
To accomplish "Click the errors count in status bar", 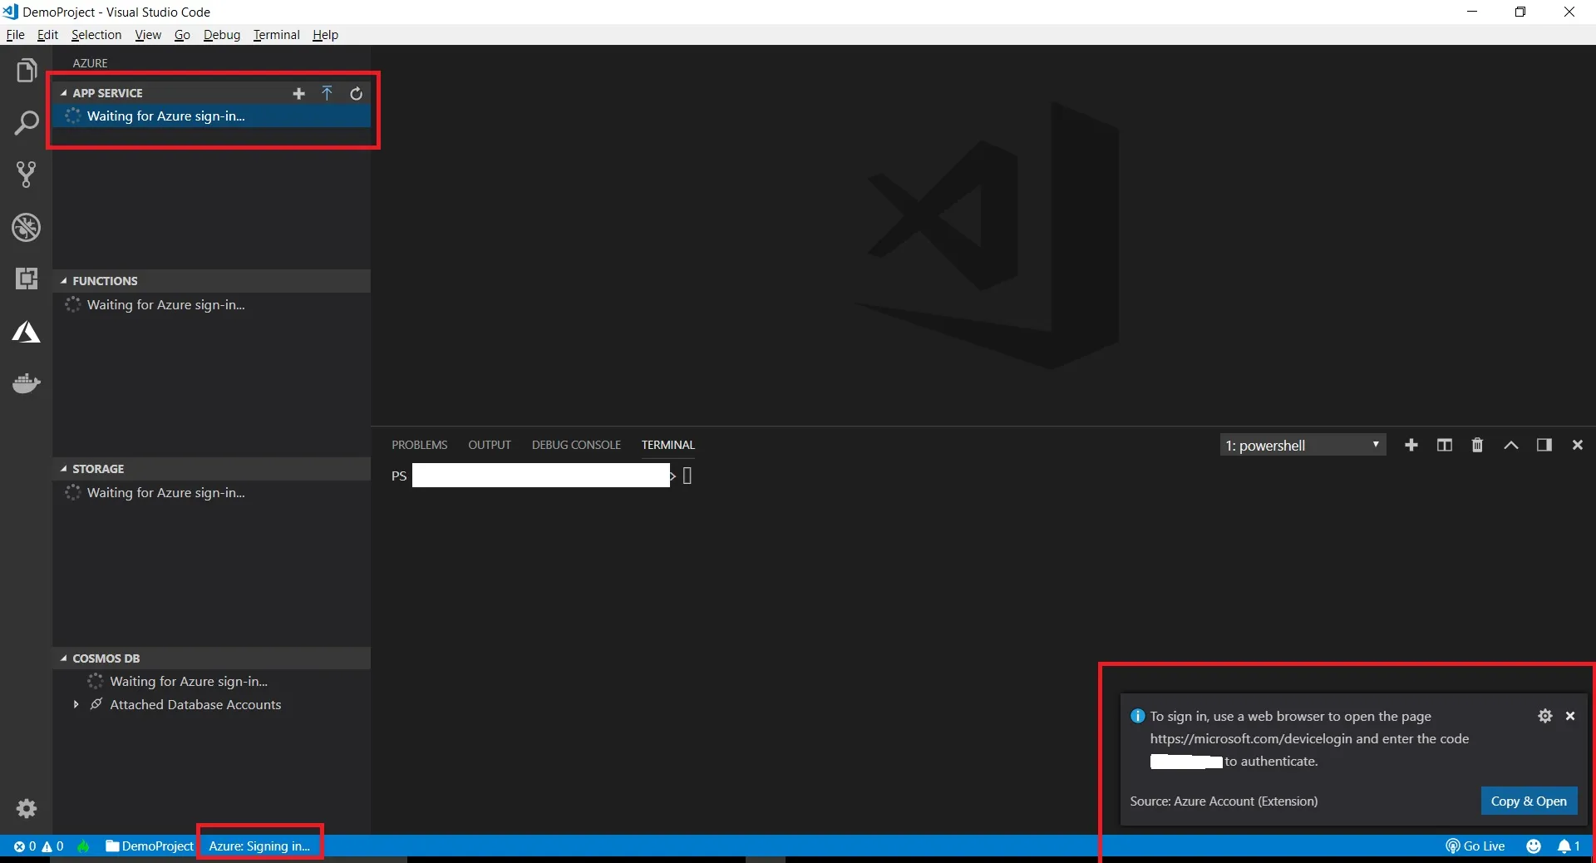I will (25, 846).
